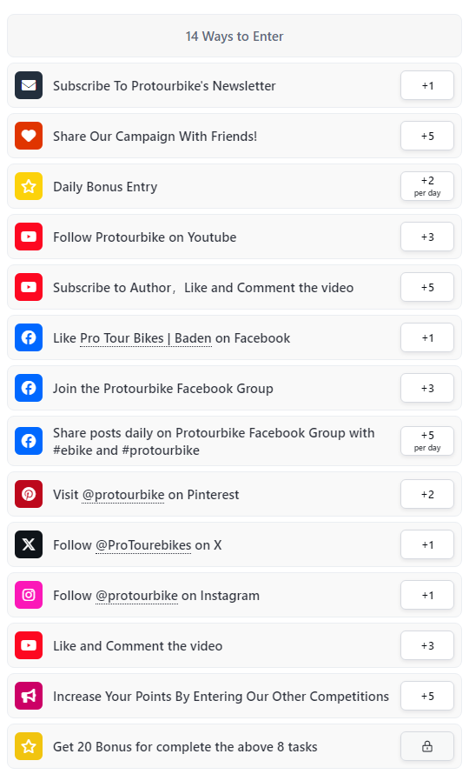Click the X logo icon for Follow @ProTourebikes
Viewport: 469px width, 774px height.
point(29,544)
